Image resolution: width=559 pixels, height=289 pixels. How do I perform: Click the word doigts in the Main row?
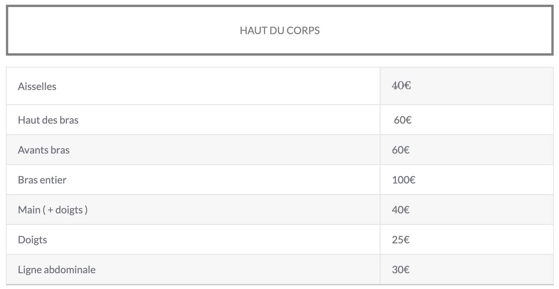(x=69, y=210)
